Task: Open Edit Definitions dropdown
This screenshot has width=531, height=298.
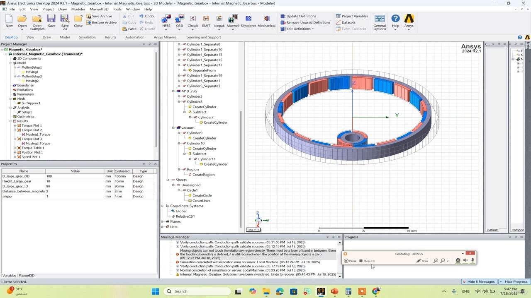Action: [x=297, y=29]
